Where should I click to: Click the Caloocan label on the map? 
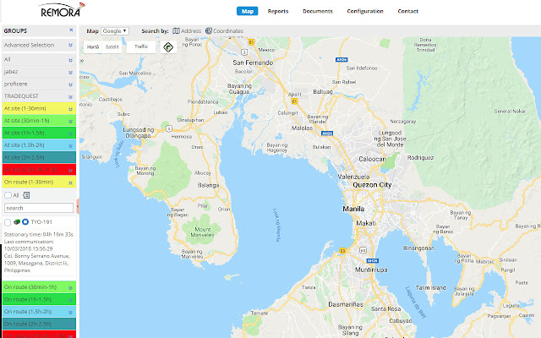372,159
